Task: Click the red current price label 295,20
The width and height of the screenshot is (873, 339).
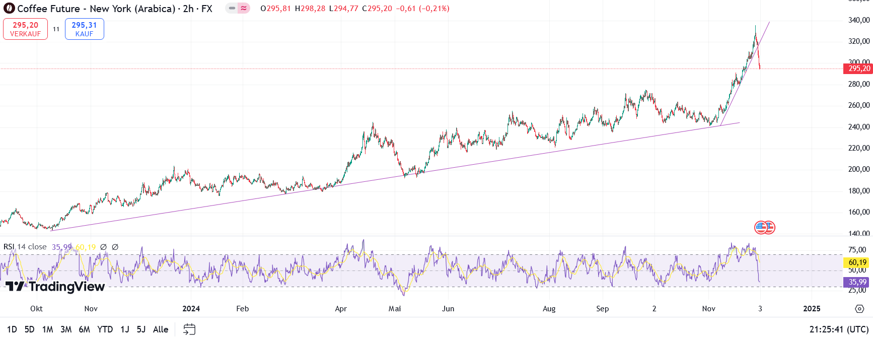Action: point(858,69)
